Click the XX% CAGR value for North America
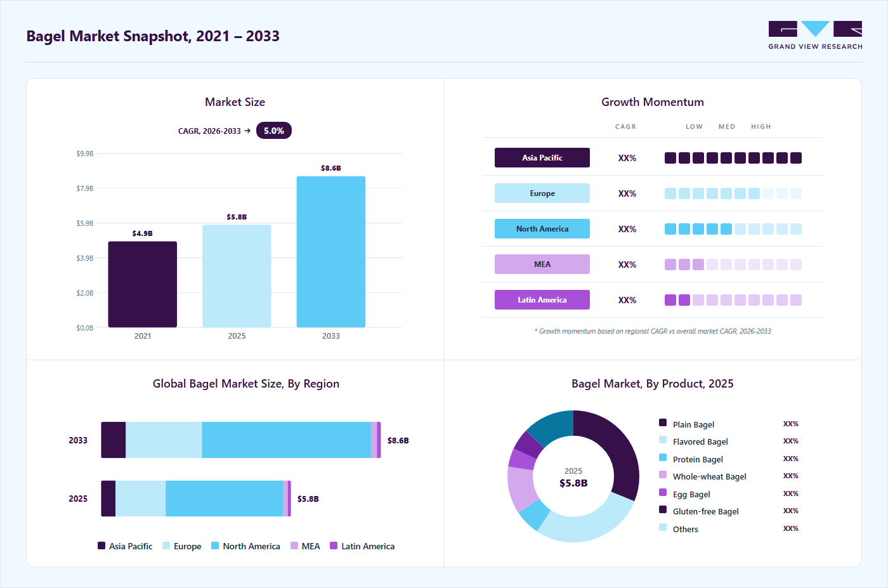Image resolution: width=888 pixels, height=588 pixels. tap(627, 229)
